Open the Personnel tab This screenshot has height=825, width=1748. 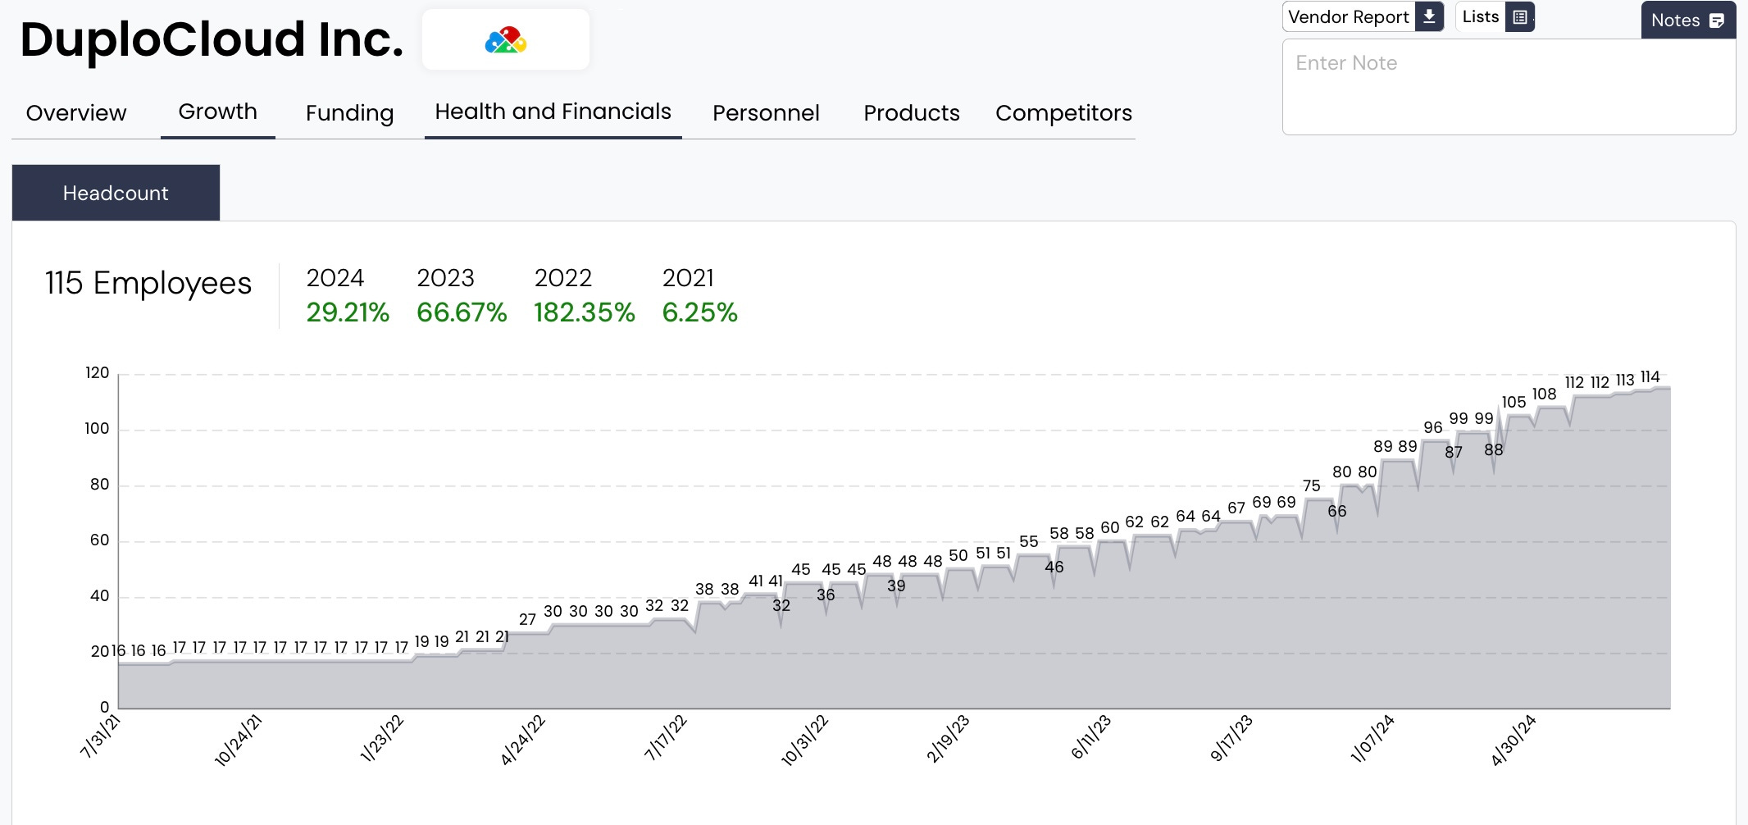coord(766,113)
